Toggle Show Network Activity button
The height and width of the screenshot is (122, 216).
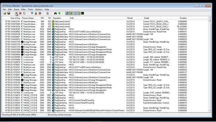[75, 14]
